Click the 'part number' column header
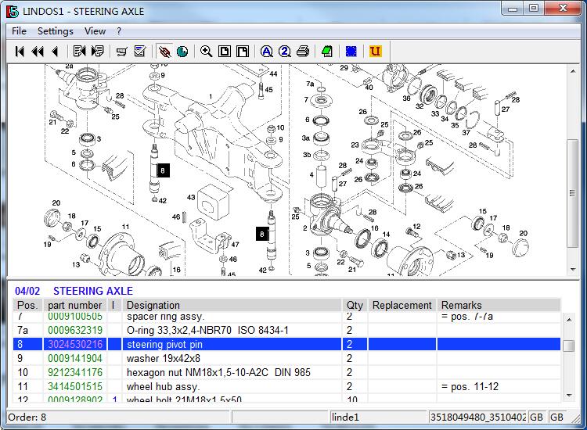This screenshot has width=587, height=430. click(x=75, y=305)
